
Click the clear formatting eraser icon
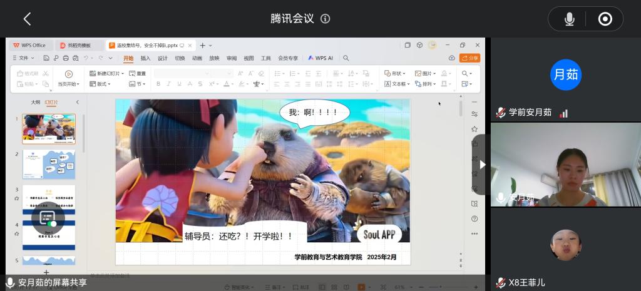pyautogui.click(x=261, y=74)
